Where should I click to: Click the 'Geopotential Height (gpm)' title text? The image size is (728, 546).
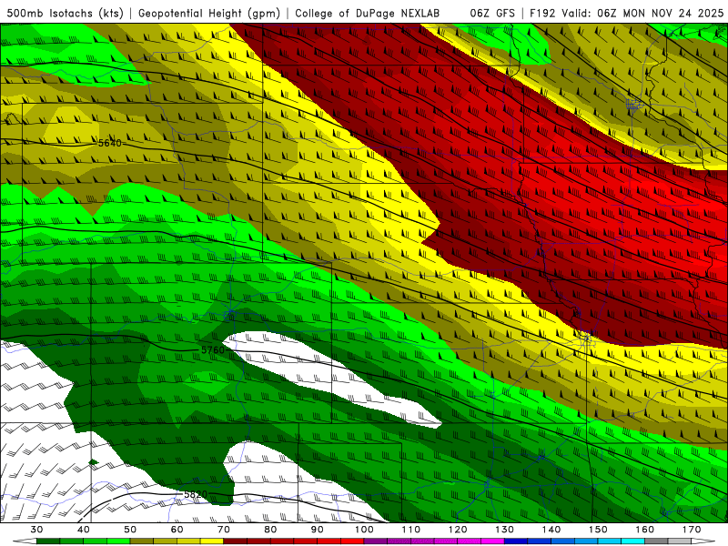(209, 13)
